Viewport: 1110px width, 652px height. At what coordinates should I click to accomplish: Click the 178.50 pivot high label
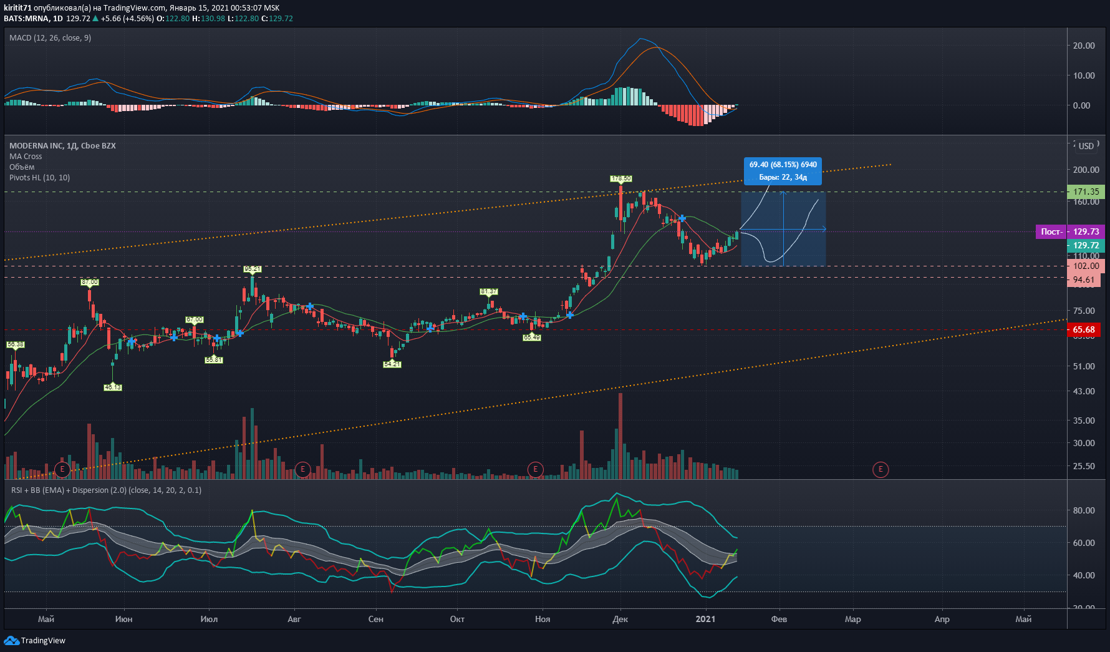621,178
